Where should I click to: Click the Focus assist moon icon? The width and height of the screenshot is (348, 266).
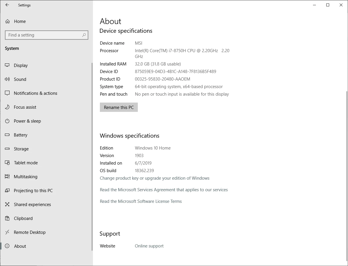pyautogui.click(x=8, y=107)
